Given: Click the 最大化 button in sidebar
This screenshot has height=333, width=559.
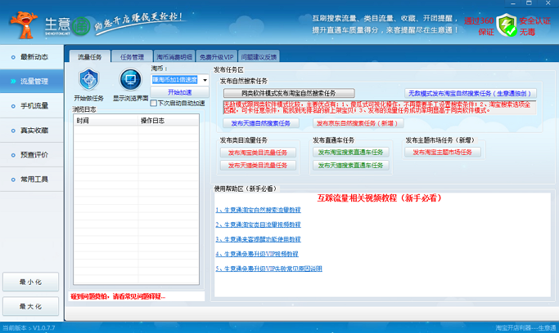Looking at the screenshot, I should (x=30, y=306).
